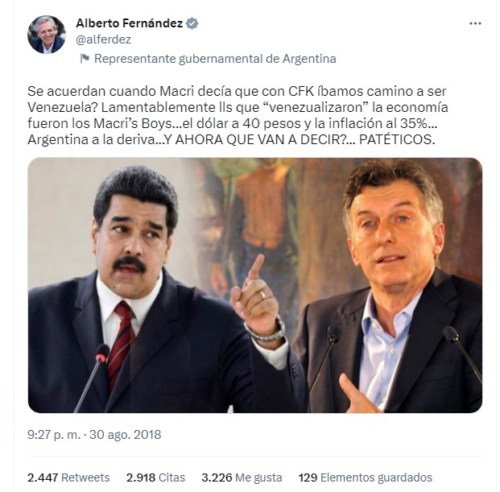Screen dimensions: 500x492
Task: View the 2.447 Retweets list
Action: [x=68, y=478]
